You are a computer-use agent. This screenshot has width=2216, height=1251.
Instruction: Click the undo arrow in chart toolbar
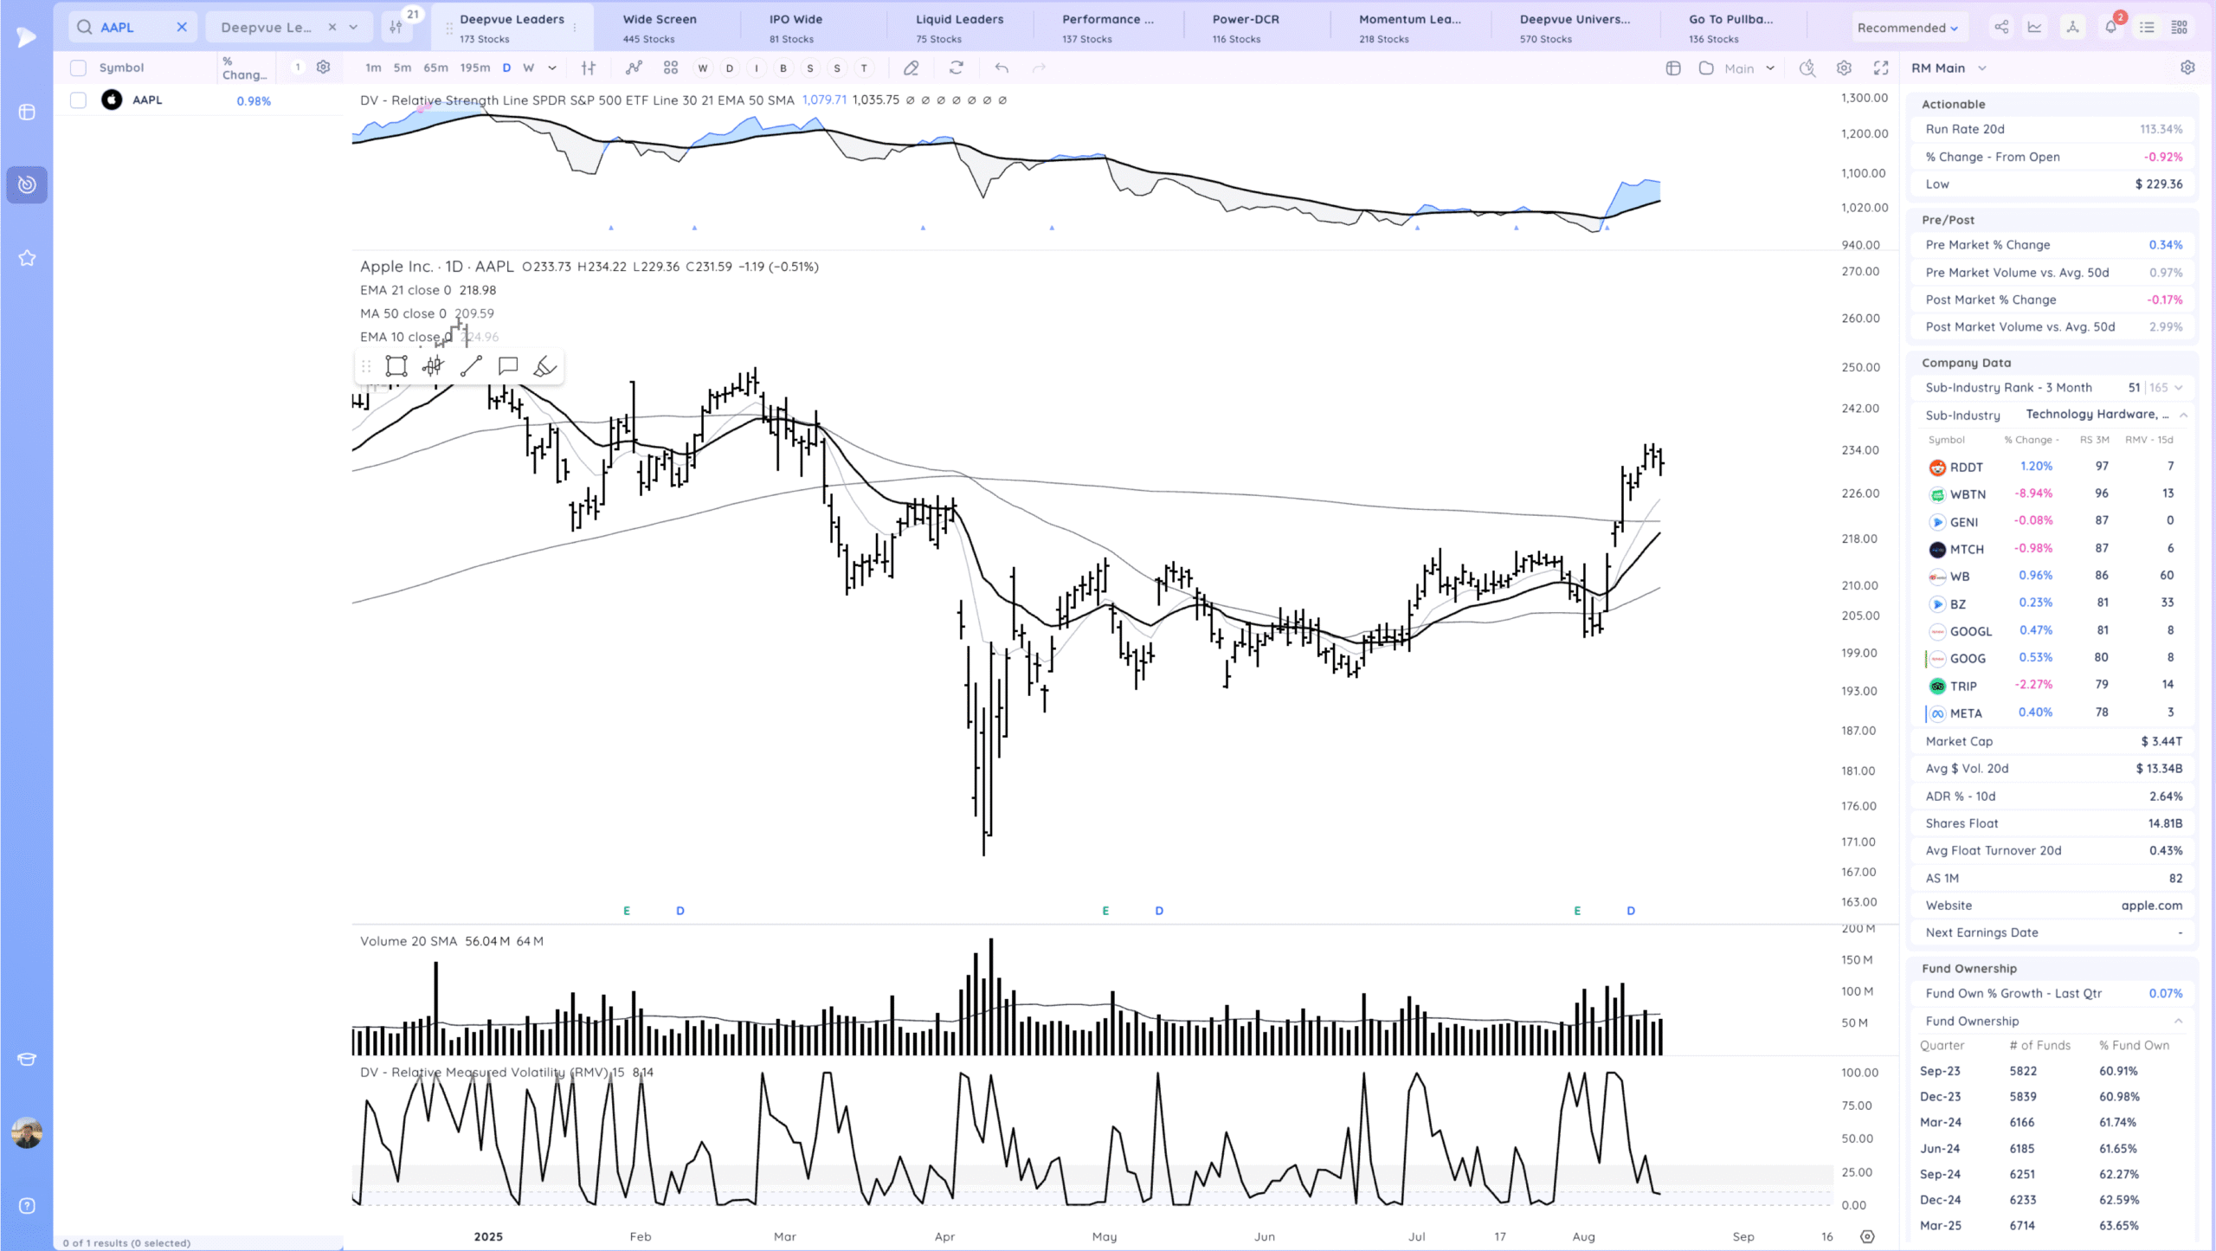click(1002, 68)
